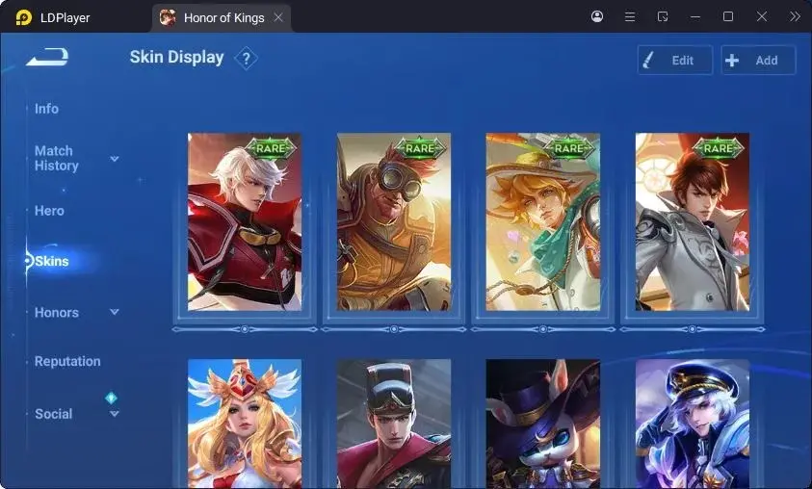The width and height of the screenshot is (812, 489).
Task: Close the Honor of Kings tab
Action: point(278,17)
